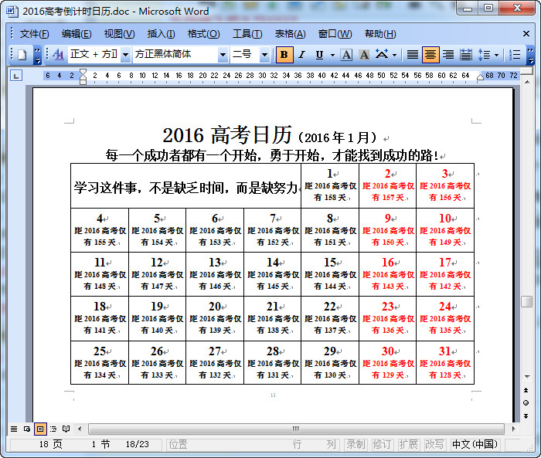541x458 pixels.
Task: Open the Styles and Formatting pane
Action: (x=58, y=55)
